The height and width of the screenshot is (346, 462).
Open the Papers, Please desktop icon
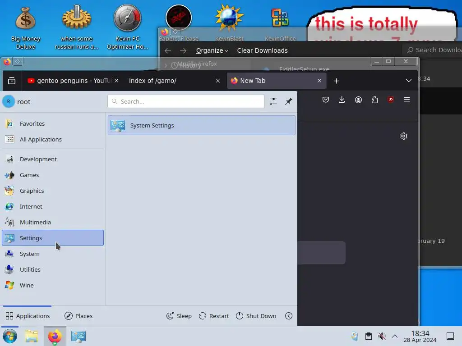point(179,23)
